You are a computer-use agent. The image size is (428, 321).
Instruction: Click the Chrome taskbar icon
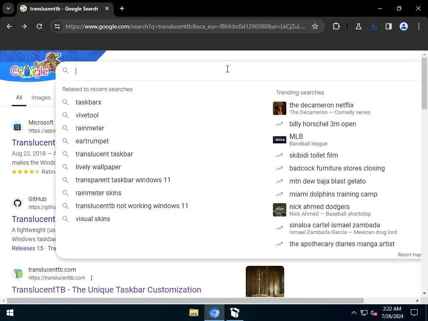pos(214,313)
